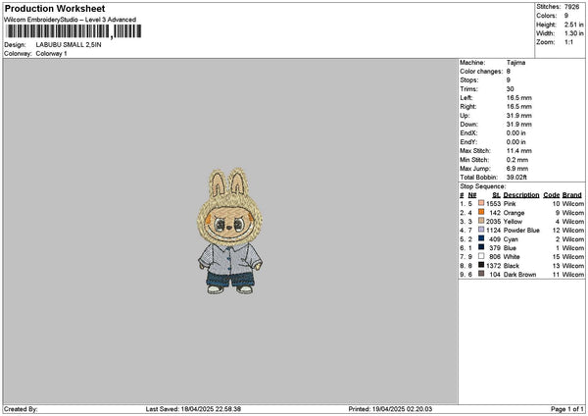This screenshot has height=416, width=588.
Task: Click the barcode under the worksheet title
Action: tap(73, 31)
